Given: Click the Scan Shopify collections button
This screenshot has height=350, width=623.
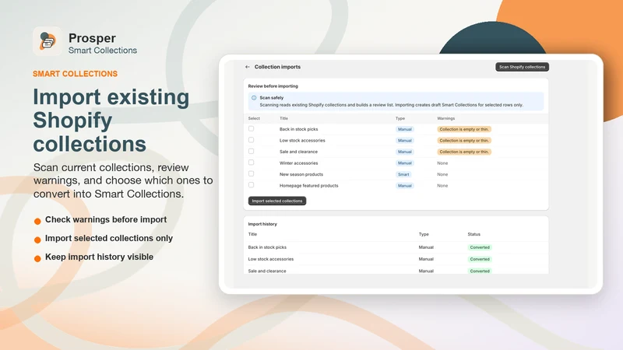Looking at the screenshot, I should (x=522, y=67).
